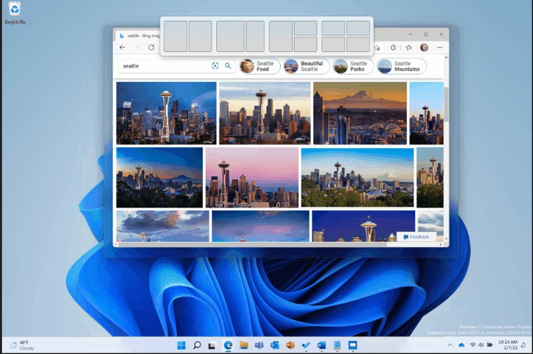Click the browser Back arrow
Screen dimensions: 533x354
tap(122, 47)
